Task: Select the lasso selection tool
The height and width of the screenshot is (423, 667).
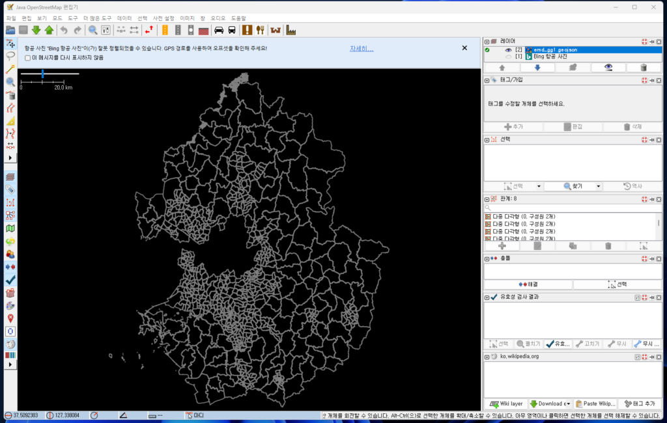Action: [x=10, y=56]
